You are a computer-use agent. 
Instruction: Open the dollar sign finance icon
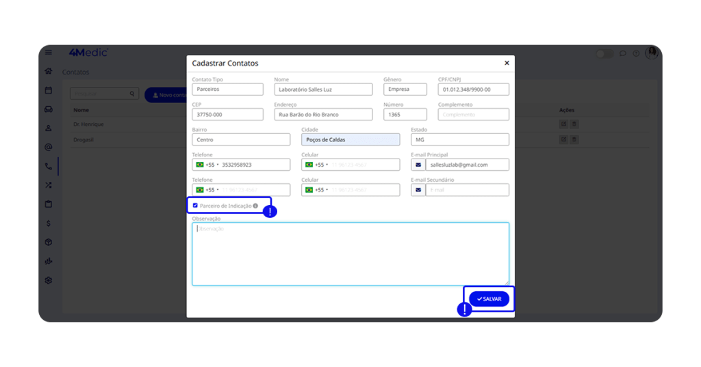[49, 223]
